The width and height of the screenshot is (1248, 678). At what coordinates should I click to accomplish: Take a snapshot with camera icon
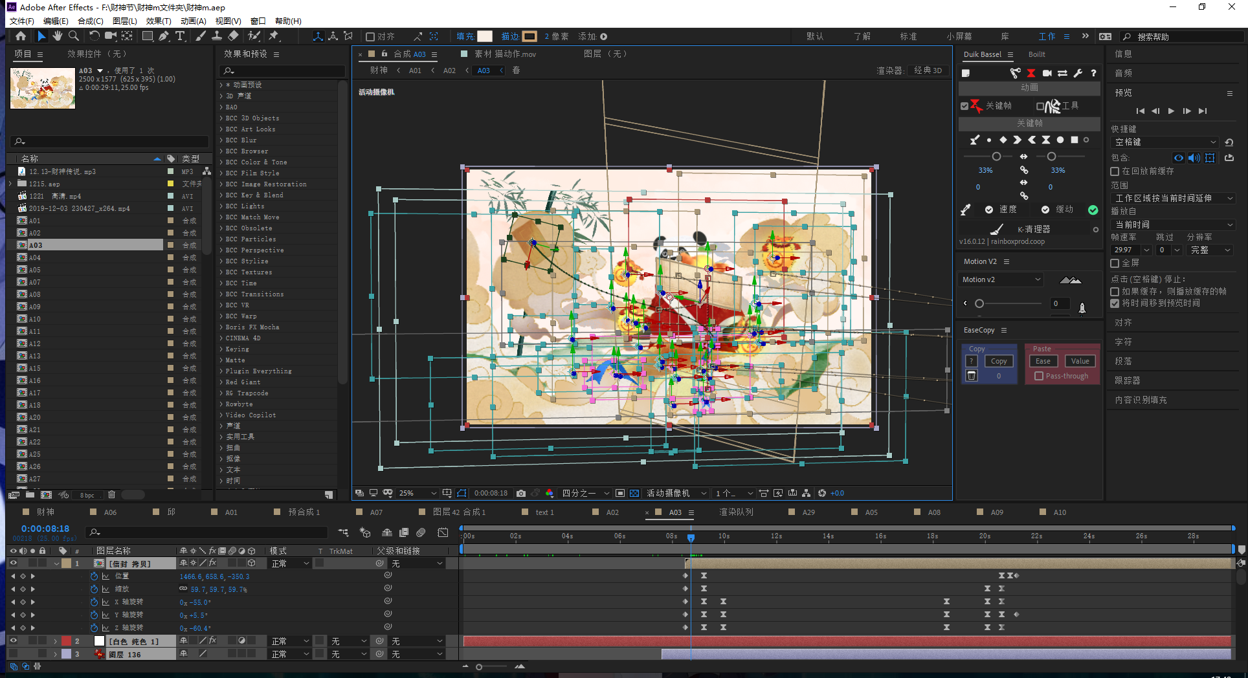coord(521,493)
